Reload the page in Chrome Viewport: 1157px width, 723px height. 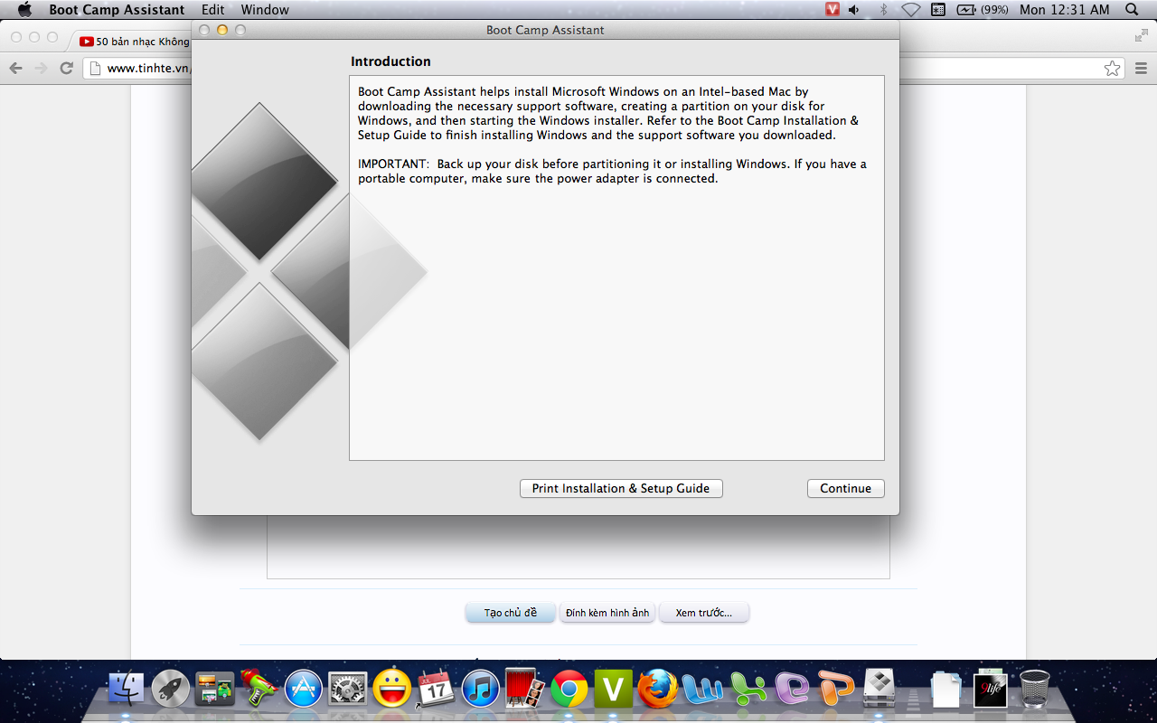(66, 68)
